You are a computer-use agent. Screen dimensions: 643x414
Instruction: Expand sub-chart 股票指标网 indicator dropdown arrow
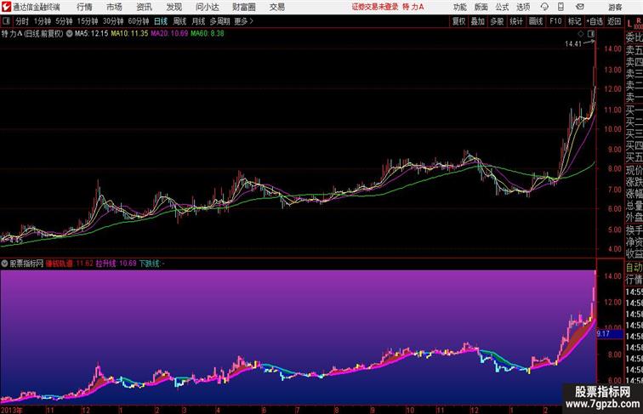coord(4,264)
